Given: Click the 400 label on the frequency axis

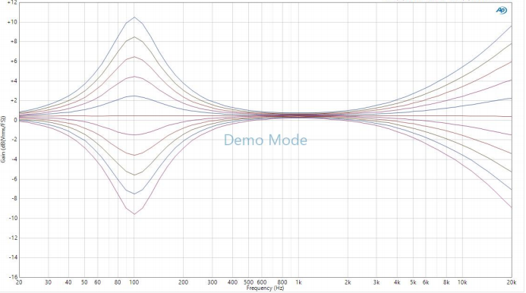Looking at the screenshot, I should [232, 282].
